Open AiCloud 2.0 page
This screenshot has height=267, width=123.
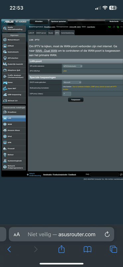pyautogui.click(x=14, y=101)
